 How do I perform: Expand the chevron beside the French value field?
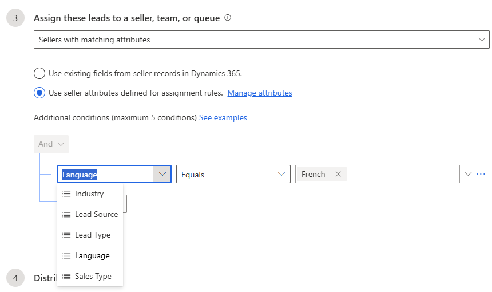point(468,174)
